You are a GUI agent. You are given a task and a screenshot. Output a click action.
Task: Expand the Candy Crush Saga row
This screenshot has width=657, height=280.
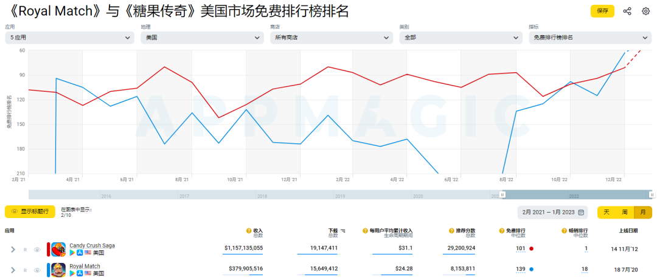coord(13,250)
